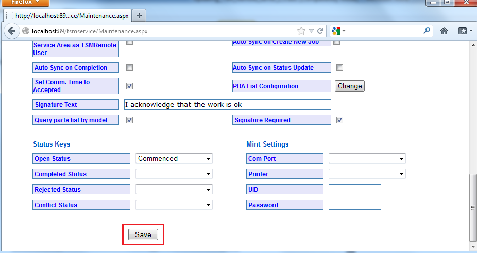Viewport: 477px width, 253px height.
Task: Open the Firefox application menu
Action: (22, 3)
